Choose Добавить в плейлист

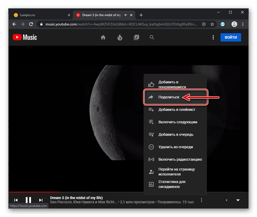[x=175, y=110]
